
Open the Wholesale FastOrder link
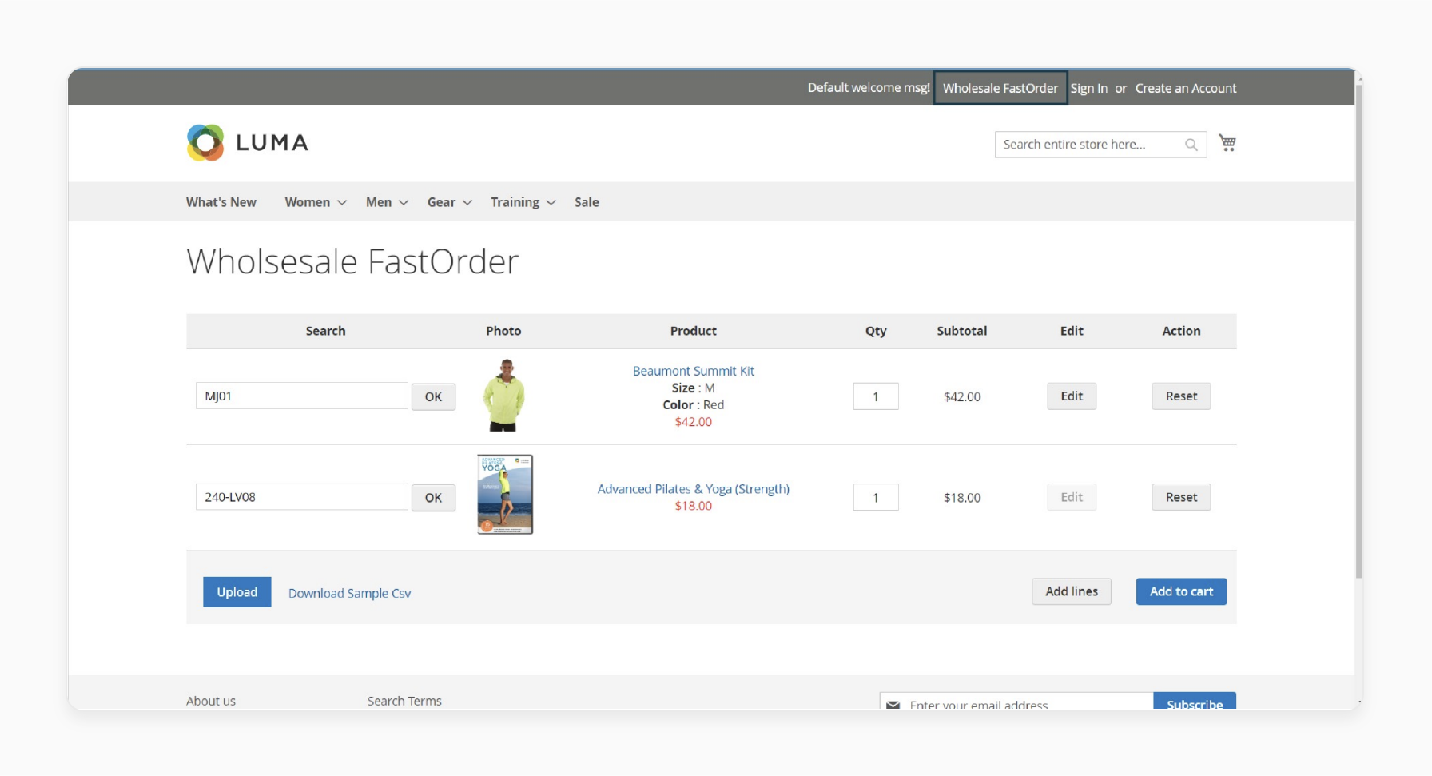1000,88
